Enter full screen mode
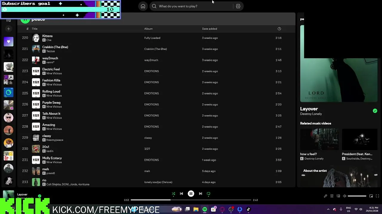Screen dimensions: 382x214 pyautogui.click(x=378, y=196)
